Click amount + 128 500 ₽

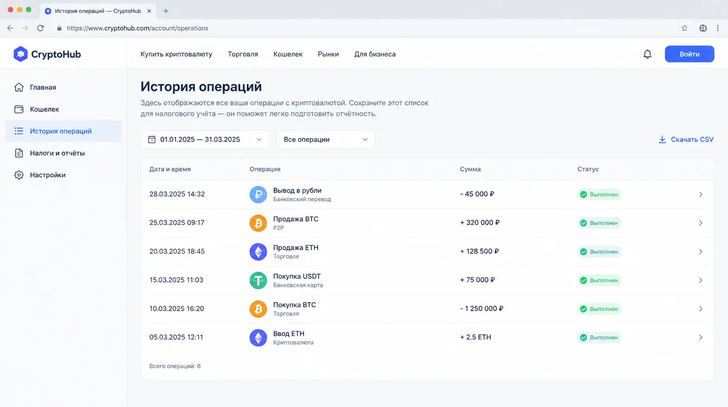(x=479, y=251)
